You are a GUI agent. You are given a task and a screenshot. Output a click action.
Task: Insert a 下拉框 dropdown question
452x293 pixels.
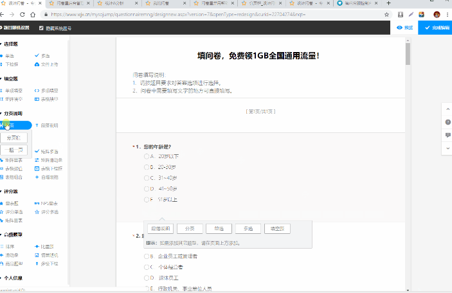point(9,64)
